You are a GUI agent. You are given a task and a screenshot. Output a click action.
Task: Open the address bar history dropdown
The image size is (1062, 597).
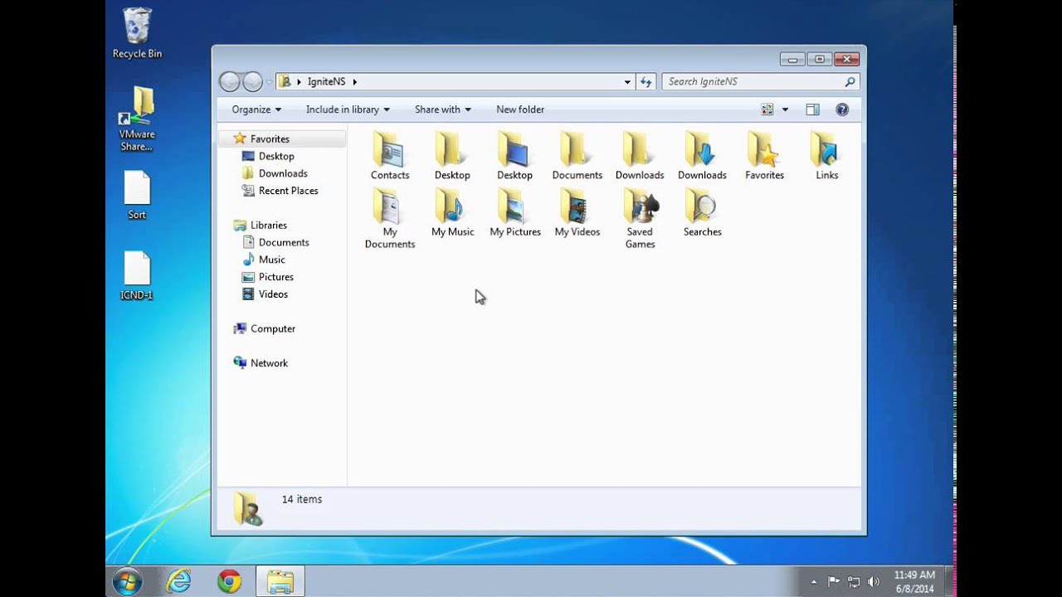[x=627, y=81]
